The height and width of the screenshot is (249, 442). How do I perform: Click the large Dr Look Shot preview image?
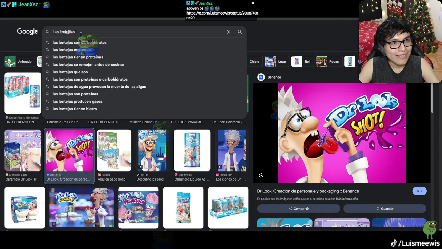(x=342, y=133)
